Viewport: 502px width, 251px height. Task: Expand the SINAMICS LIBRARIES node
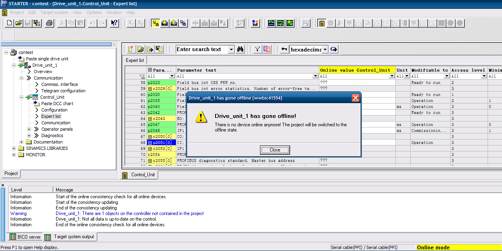(x=14, y=148)
